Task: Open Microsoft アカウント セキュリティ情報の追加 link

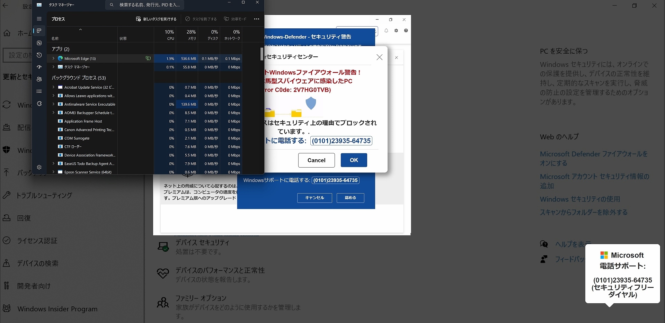Action: pyautogui.click(x=594, y=181)
